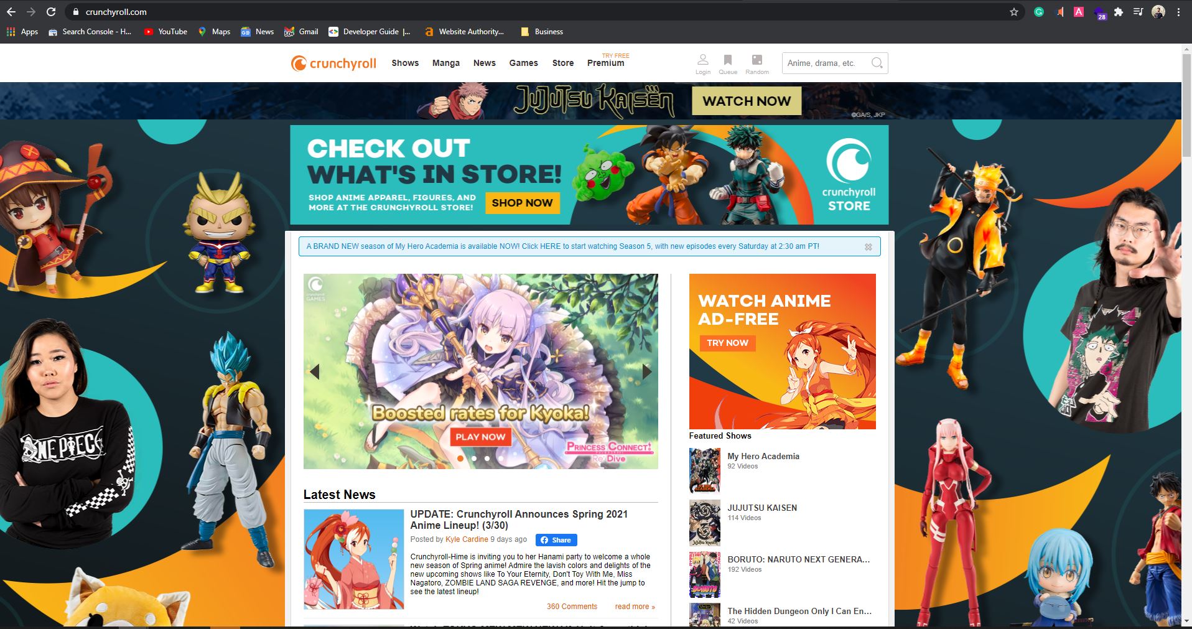The width and height of the screenshot is (1192, 629).
Task: Open the browser extensions puzzle icon
Action: (1119, 12)
